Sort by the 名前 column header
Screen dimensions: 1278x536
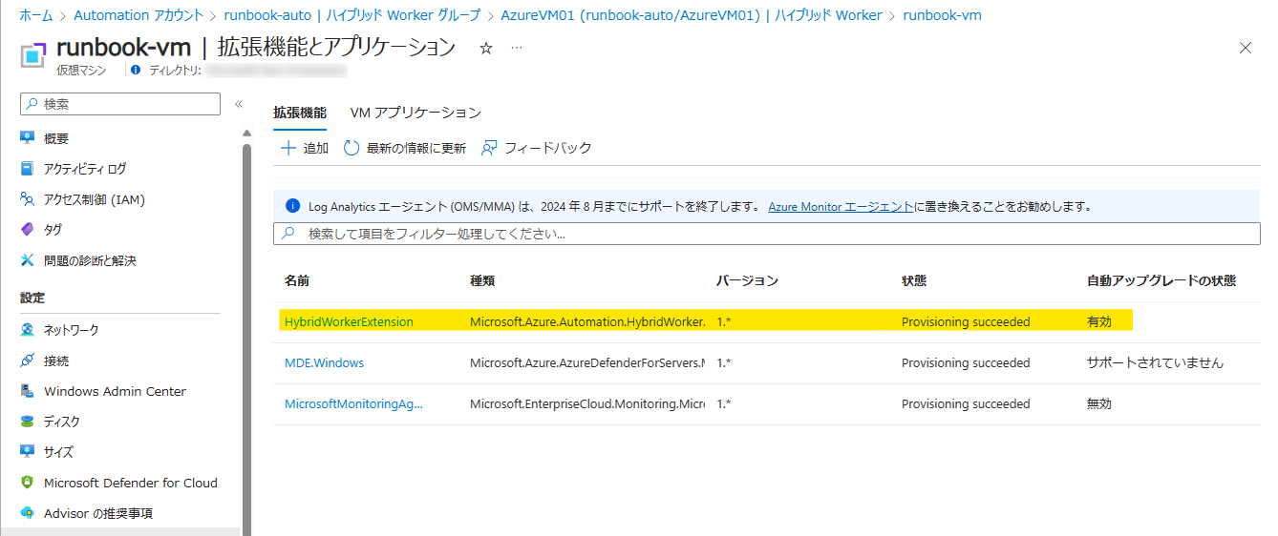pos(296,280)
